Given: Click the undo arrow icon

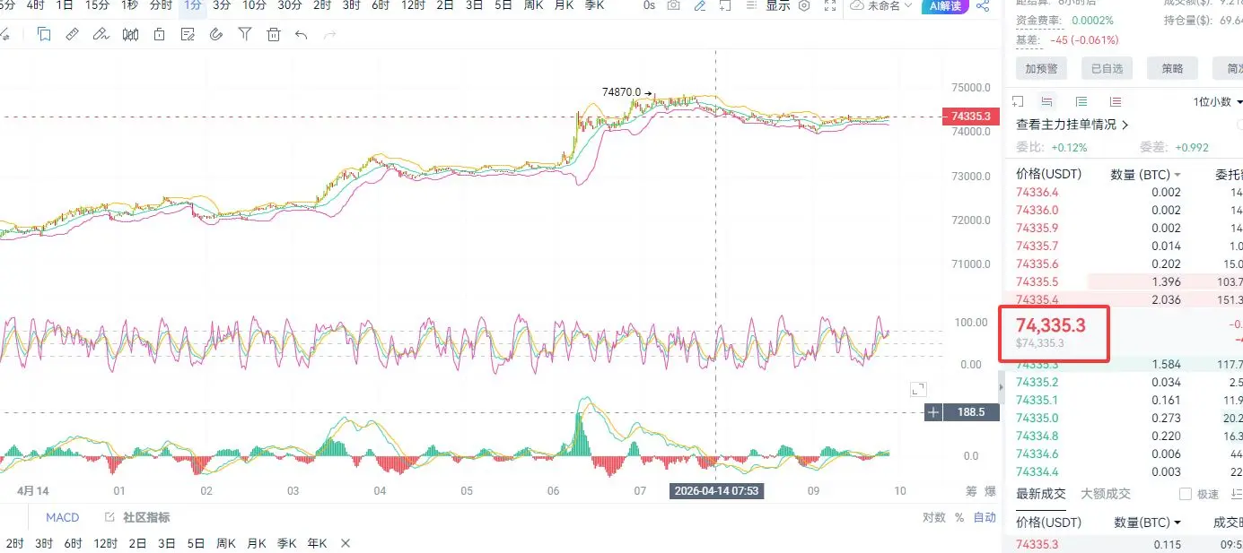Looking at the screenshot, I should click(x=302, y=34).
